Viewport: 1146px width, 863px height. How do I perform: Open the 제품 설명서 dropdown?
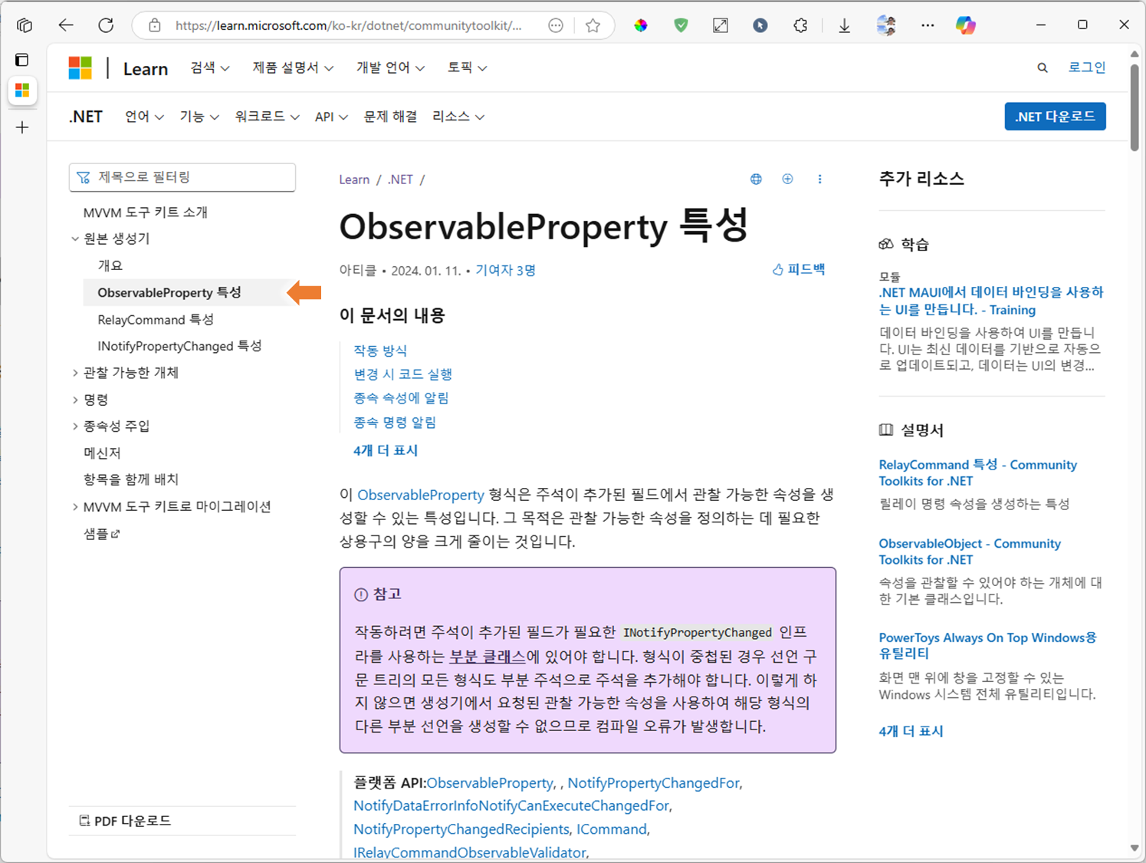(x=293, y=68)
